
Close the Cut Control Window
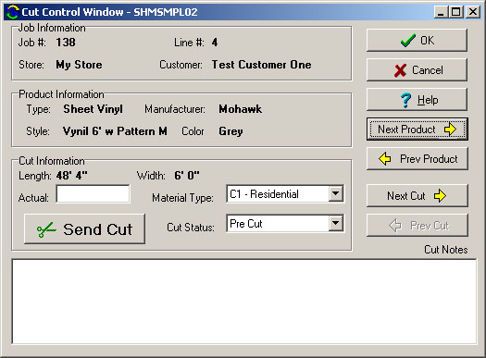(473, 12)
